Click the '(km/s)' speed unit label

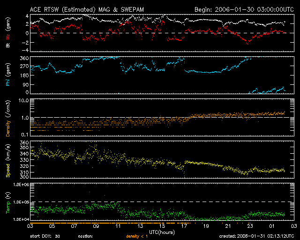tap(8, 152)
